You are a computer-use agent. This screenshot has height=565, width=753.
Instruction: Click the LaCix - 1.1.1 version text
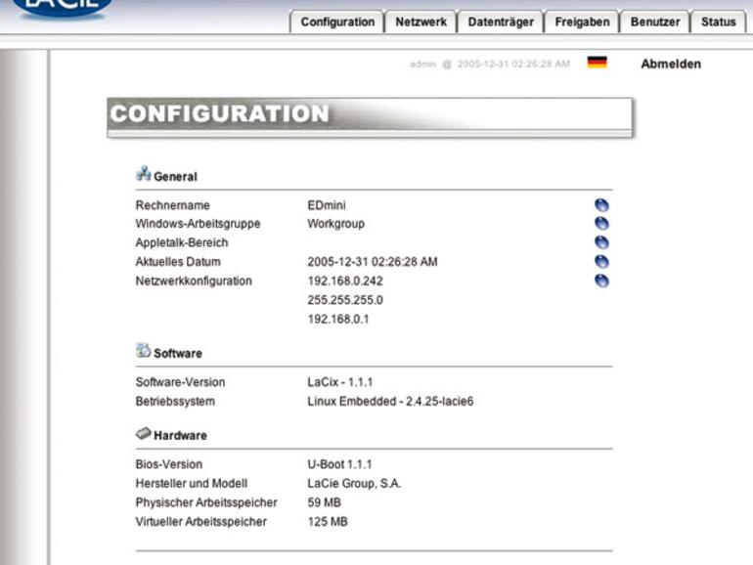[340, 382]
